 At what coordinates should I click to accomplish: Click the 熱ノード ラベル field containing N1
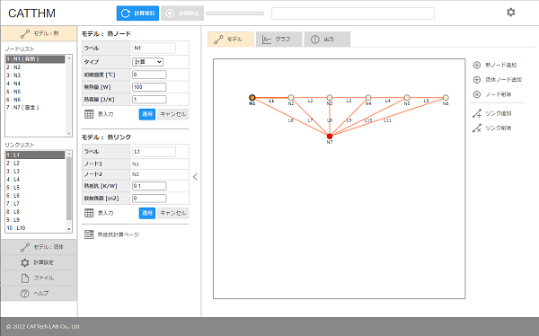click(x=154, y=49)
